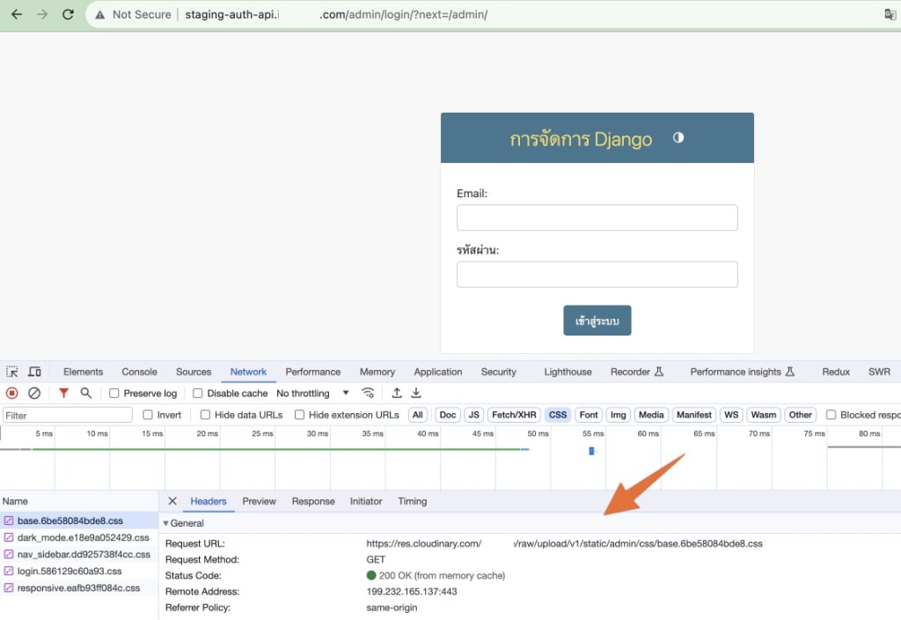Click the translate icon in address bar
Image resolution: width=901 pixels, height=620 pixels.
click(890, 14)
